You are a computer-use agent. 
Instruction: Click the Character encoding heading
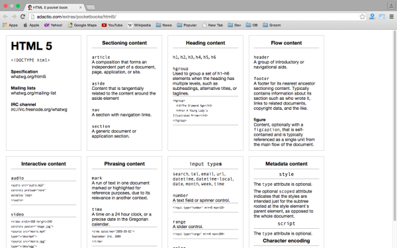287,241
